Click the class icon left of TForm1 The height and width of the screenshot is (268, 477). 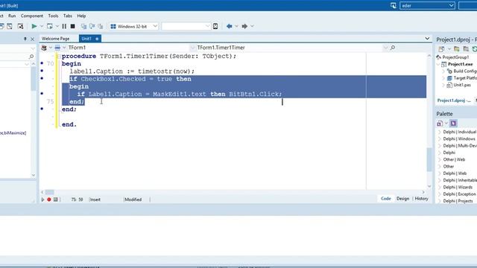click(x=44, y=48)
